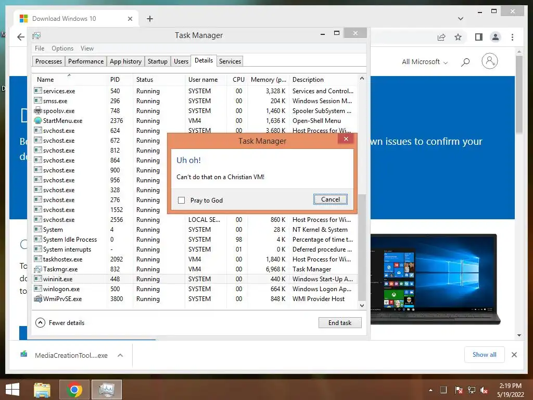Click the Chrome profile avatar icon
Image resolution: width=533 pixels, height=400 pixels.
(496, 37)
